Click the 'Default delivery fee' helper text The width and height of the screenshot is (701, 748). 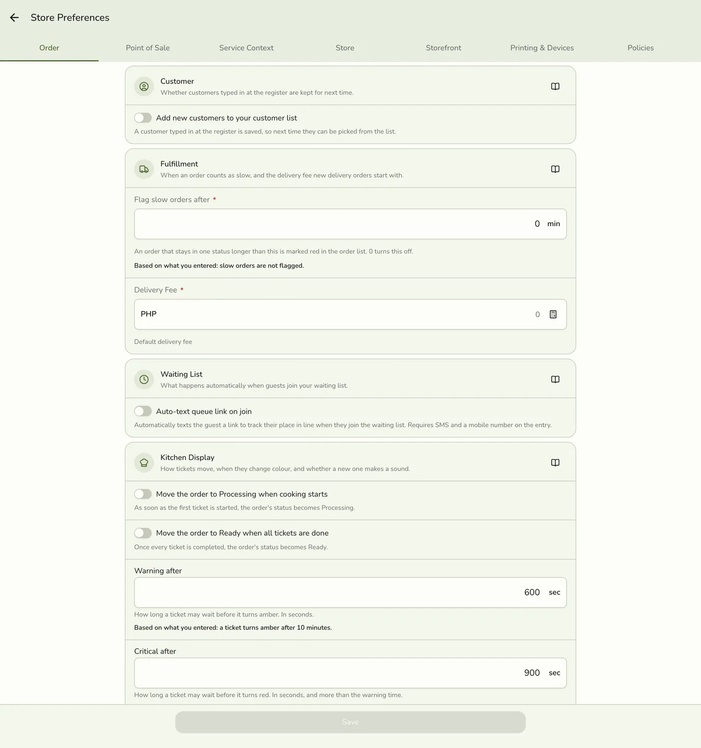coord(163,342)
